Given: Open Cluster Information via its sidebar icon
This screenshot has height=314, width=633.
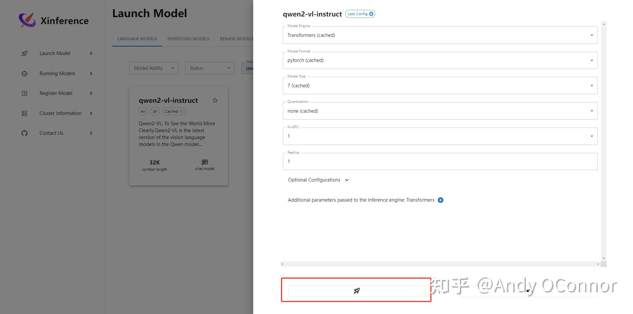Looking at the screenshot, I should 24,113.
